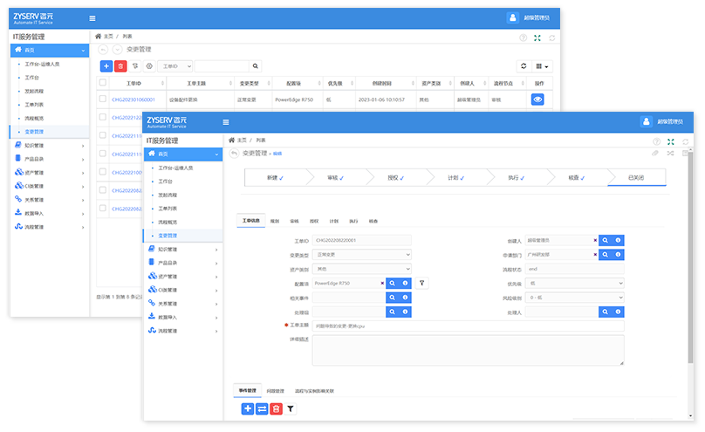The image size is (705, 432).
Task: Click the 已关闭 closed step in the stepper
Action: point(636,177)
